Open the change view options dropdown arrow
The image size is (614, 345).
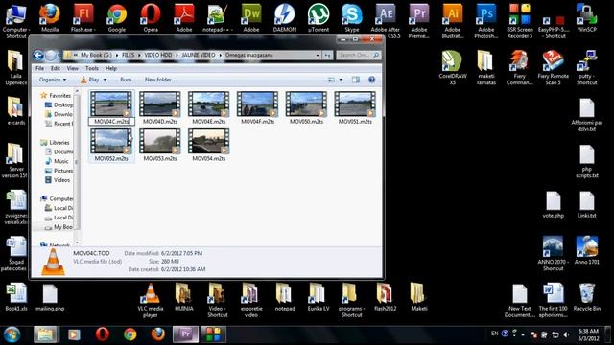tap(341, 80)
